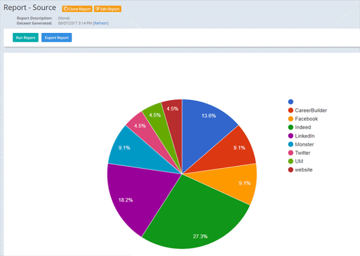360x256 pixels.
Task: Select the blue unnamed legend dot
Action: (291, 102)
